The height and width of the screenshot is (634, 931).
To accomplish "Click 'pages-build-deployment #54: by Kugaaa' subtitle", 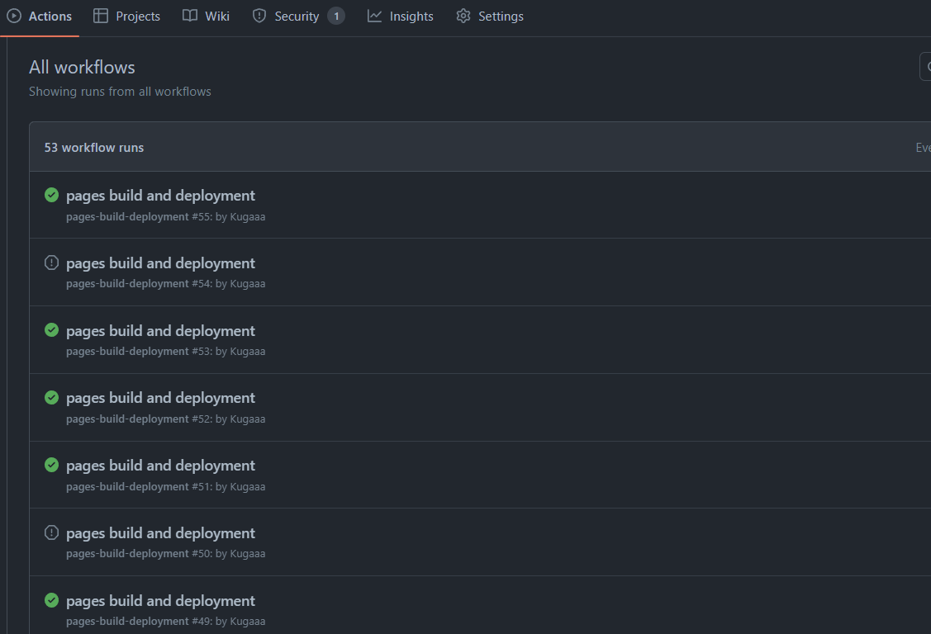I will (166, 283).
